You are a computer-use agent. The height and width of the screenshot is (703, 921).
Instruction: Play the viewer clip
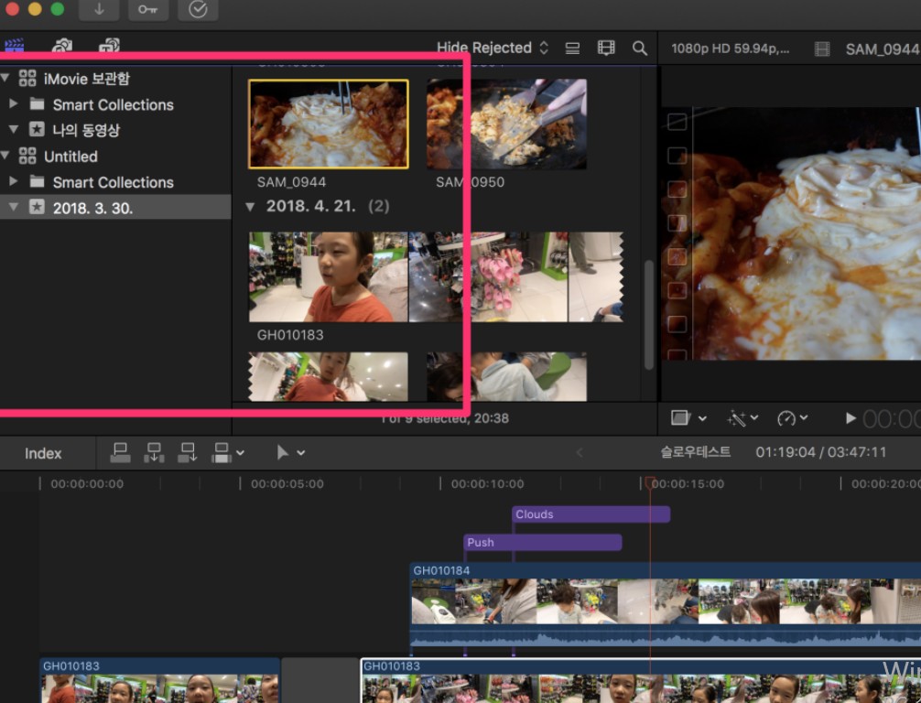pyautogui.click(x=850, y=418)
